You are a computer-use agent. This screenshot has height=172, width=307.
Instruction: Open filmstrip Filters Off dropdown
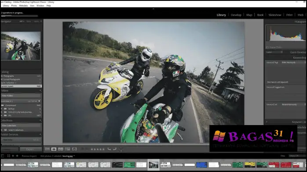[x=297, y=156]
